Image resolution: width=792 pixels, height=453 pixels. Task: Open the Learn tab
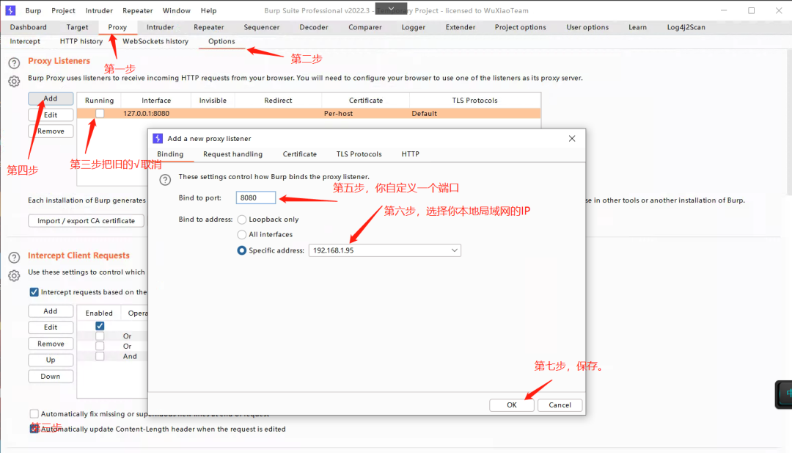[x=637, y=27]
